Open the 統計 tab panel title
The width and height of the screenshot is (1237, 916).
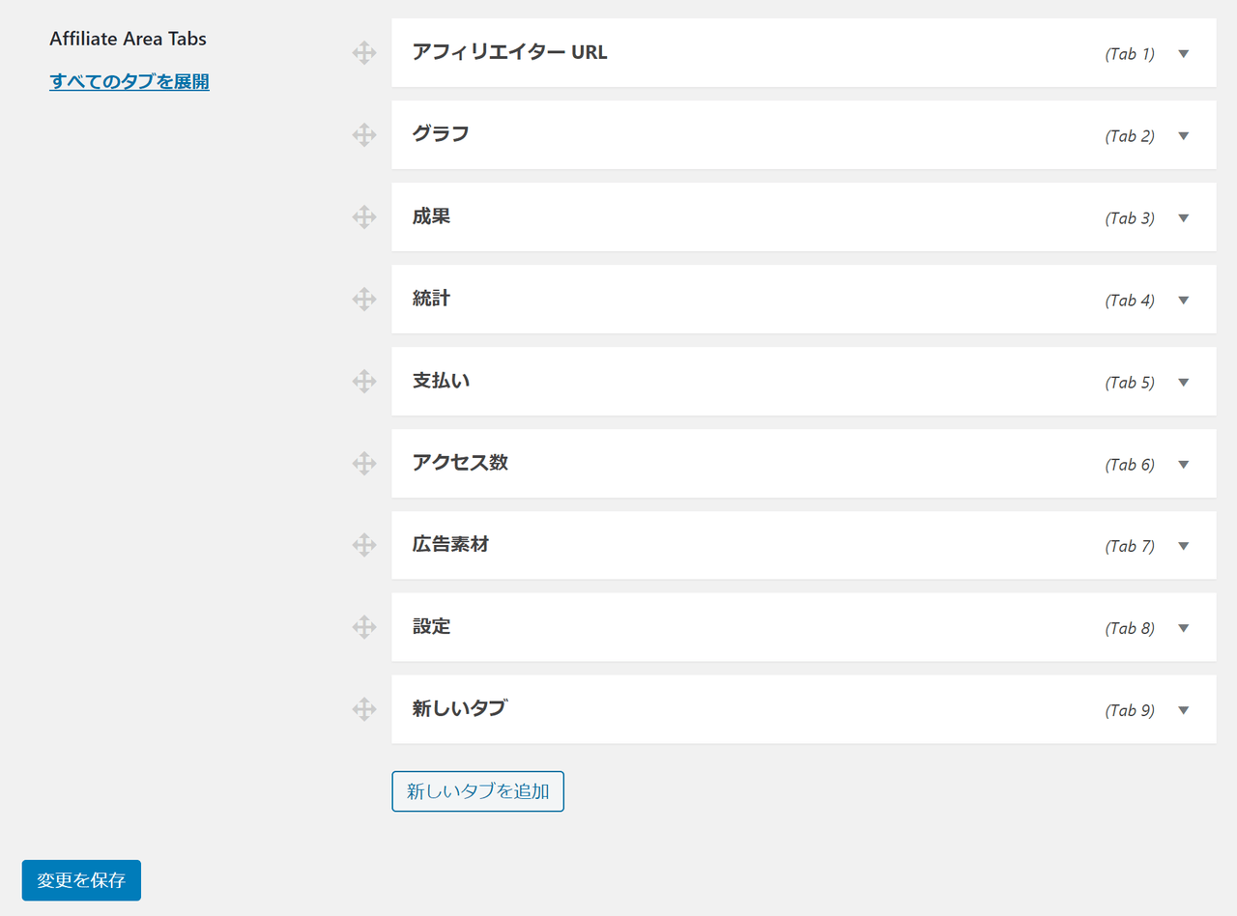[431, 299]
